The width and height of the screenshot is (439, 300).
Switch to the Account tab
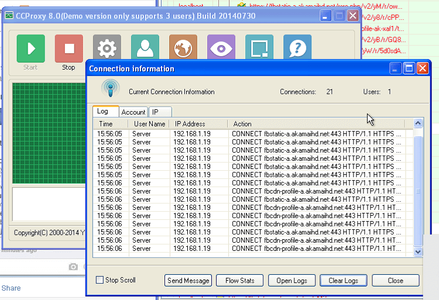coord(133,112)
